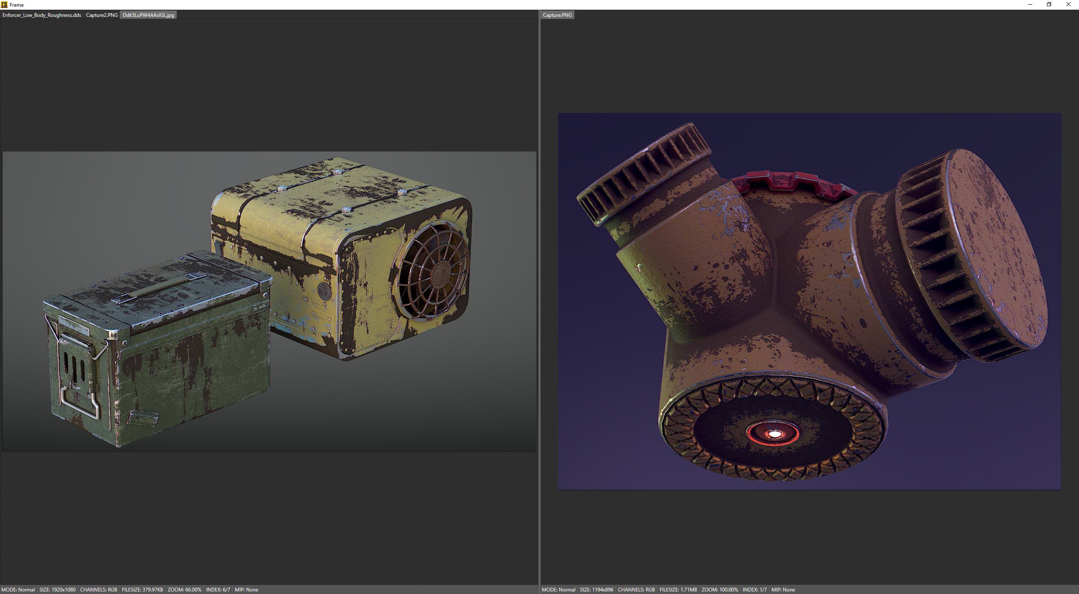Select the Ddk5LuPW4AAsIGL.jpg tab
Screen dimensions: 1079x594
pyautogui.click(x=148, y=15)
